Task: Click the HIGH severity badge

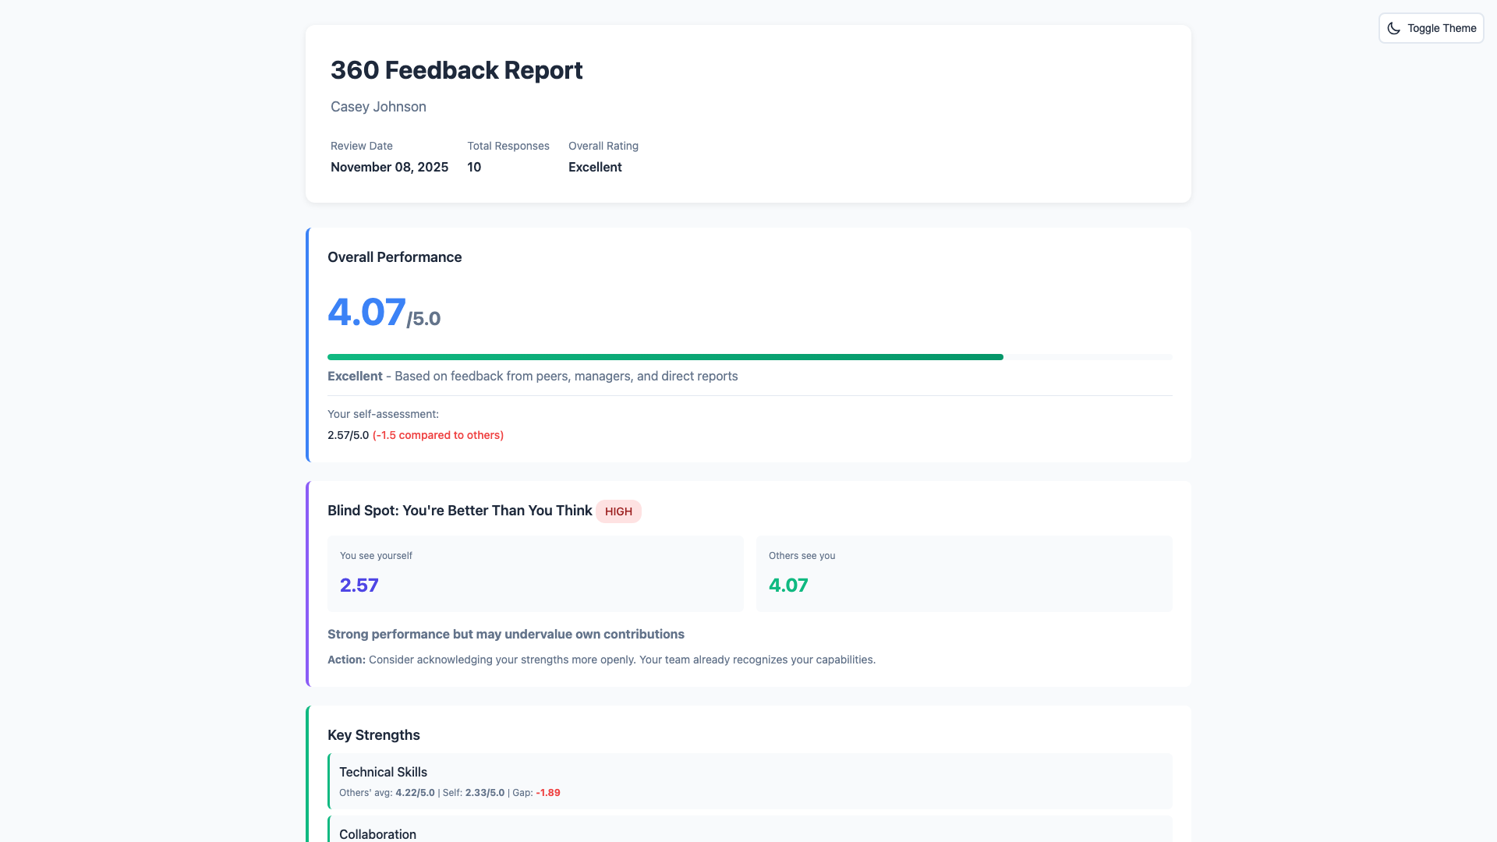Action: pos(618,511)
